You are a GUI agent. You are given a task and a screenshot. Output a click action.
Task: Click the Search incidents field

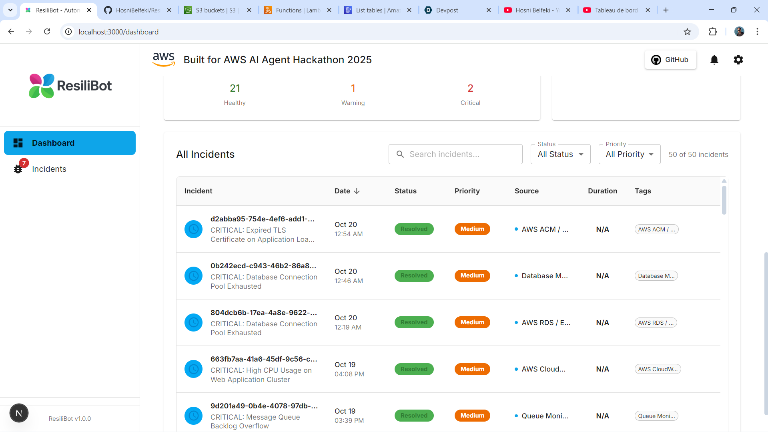coord(455,154)
